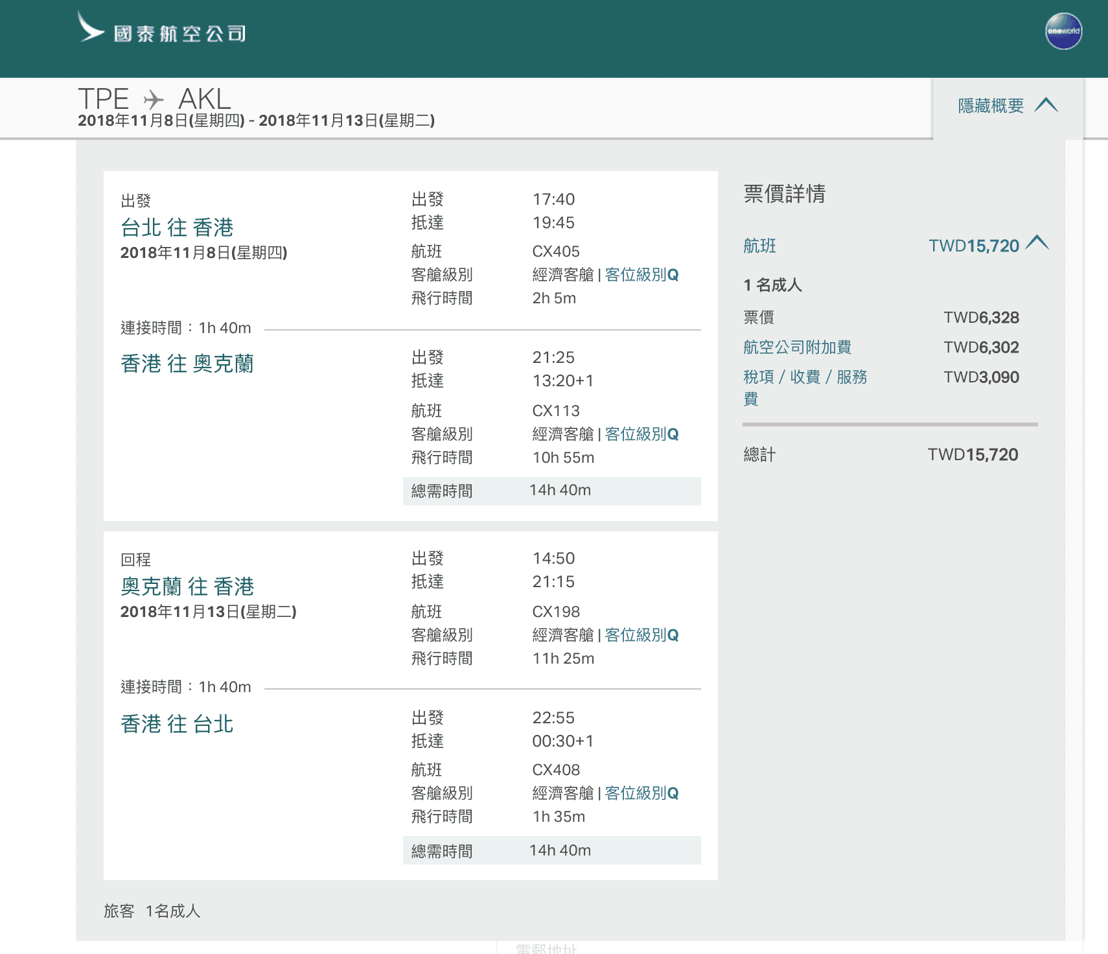Click 客位級別Q link for flight CX405
Viewport: 1108px width, 954px height.
point(641,275)
